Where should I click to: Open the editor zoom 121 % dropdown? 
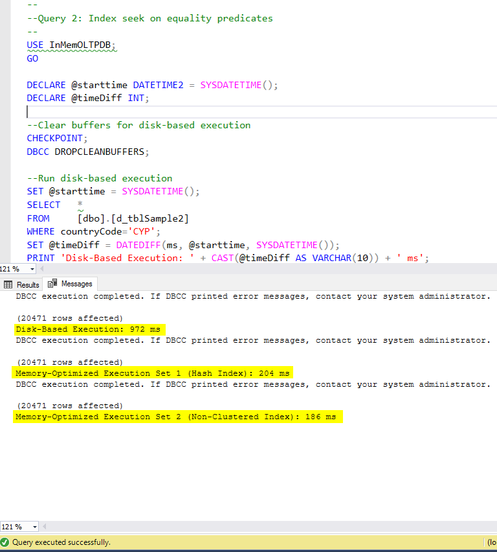tap(32, 270)
